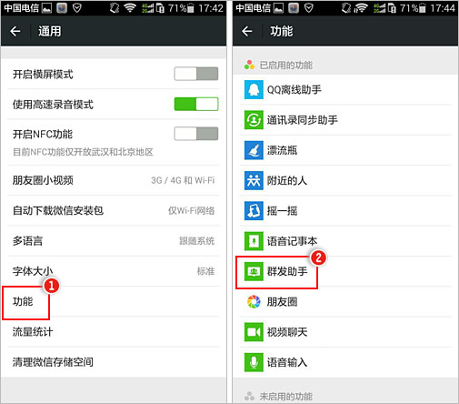Open the QQ离线助手 penguin icon
This screenshot has width=459, height=404.
[x=254, y=89]
